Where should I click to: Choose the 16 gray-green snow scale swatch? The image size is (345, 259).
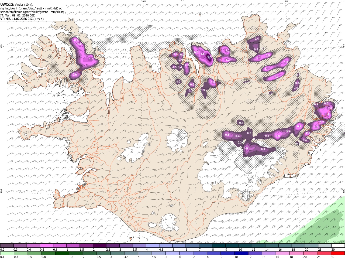click(x=285, y=246)
